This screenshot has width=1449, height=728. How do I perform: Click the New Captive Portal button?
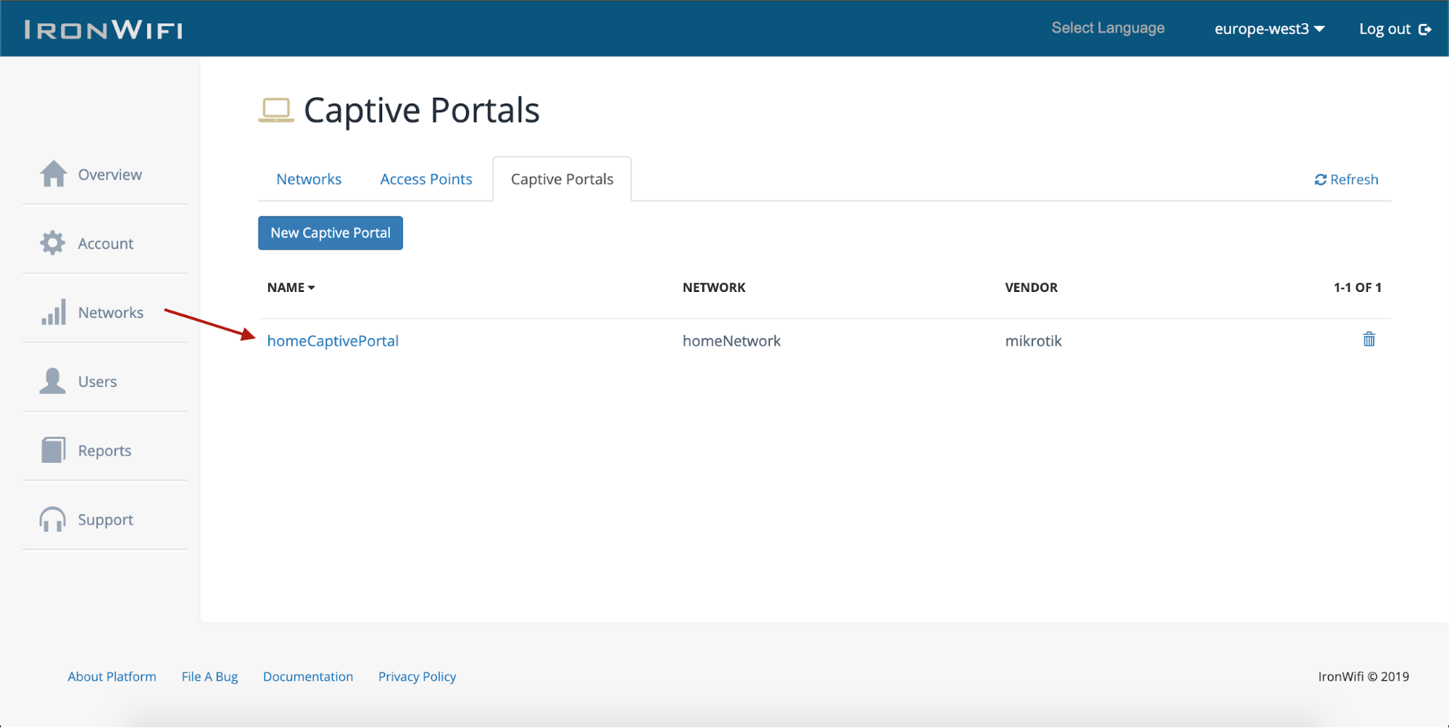tap(330, 233)
